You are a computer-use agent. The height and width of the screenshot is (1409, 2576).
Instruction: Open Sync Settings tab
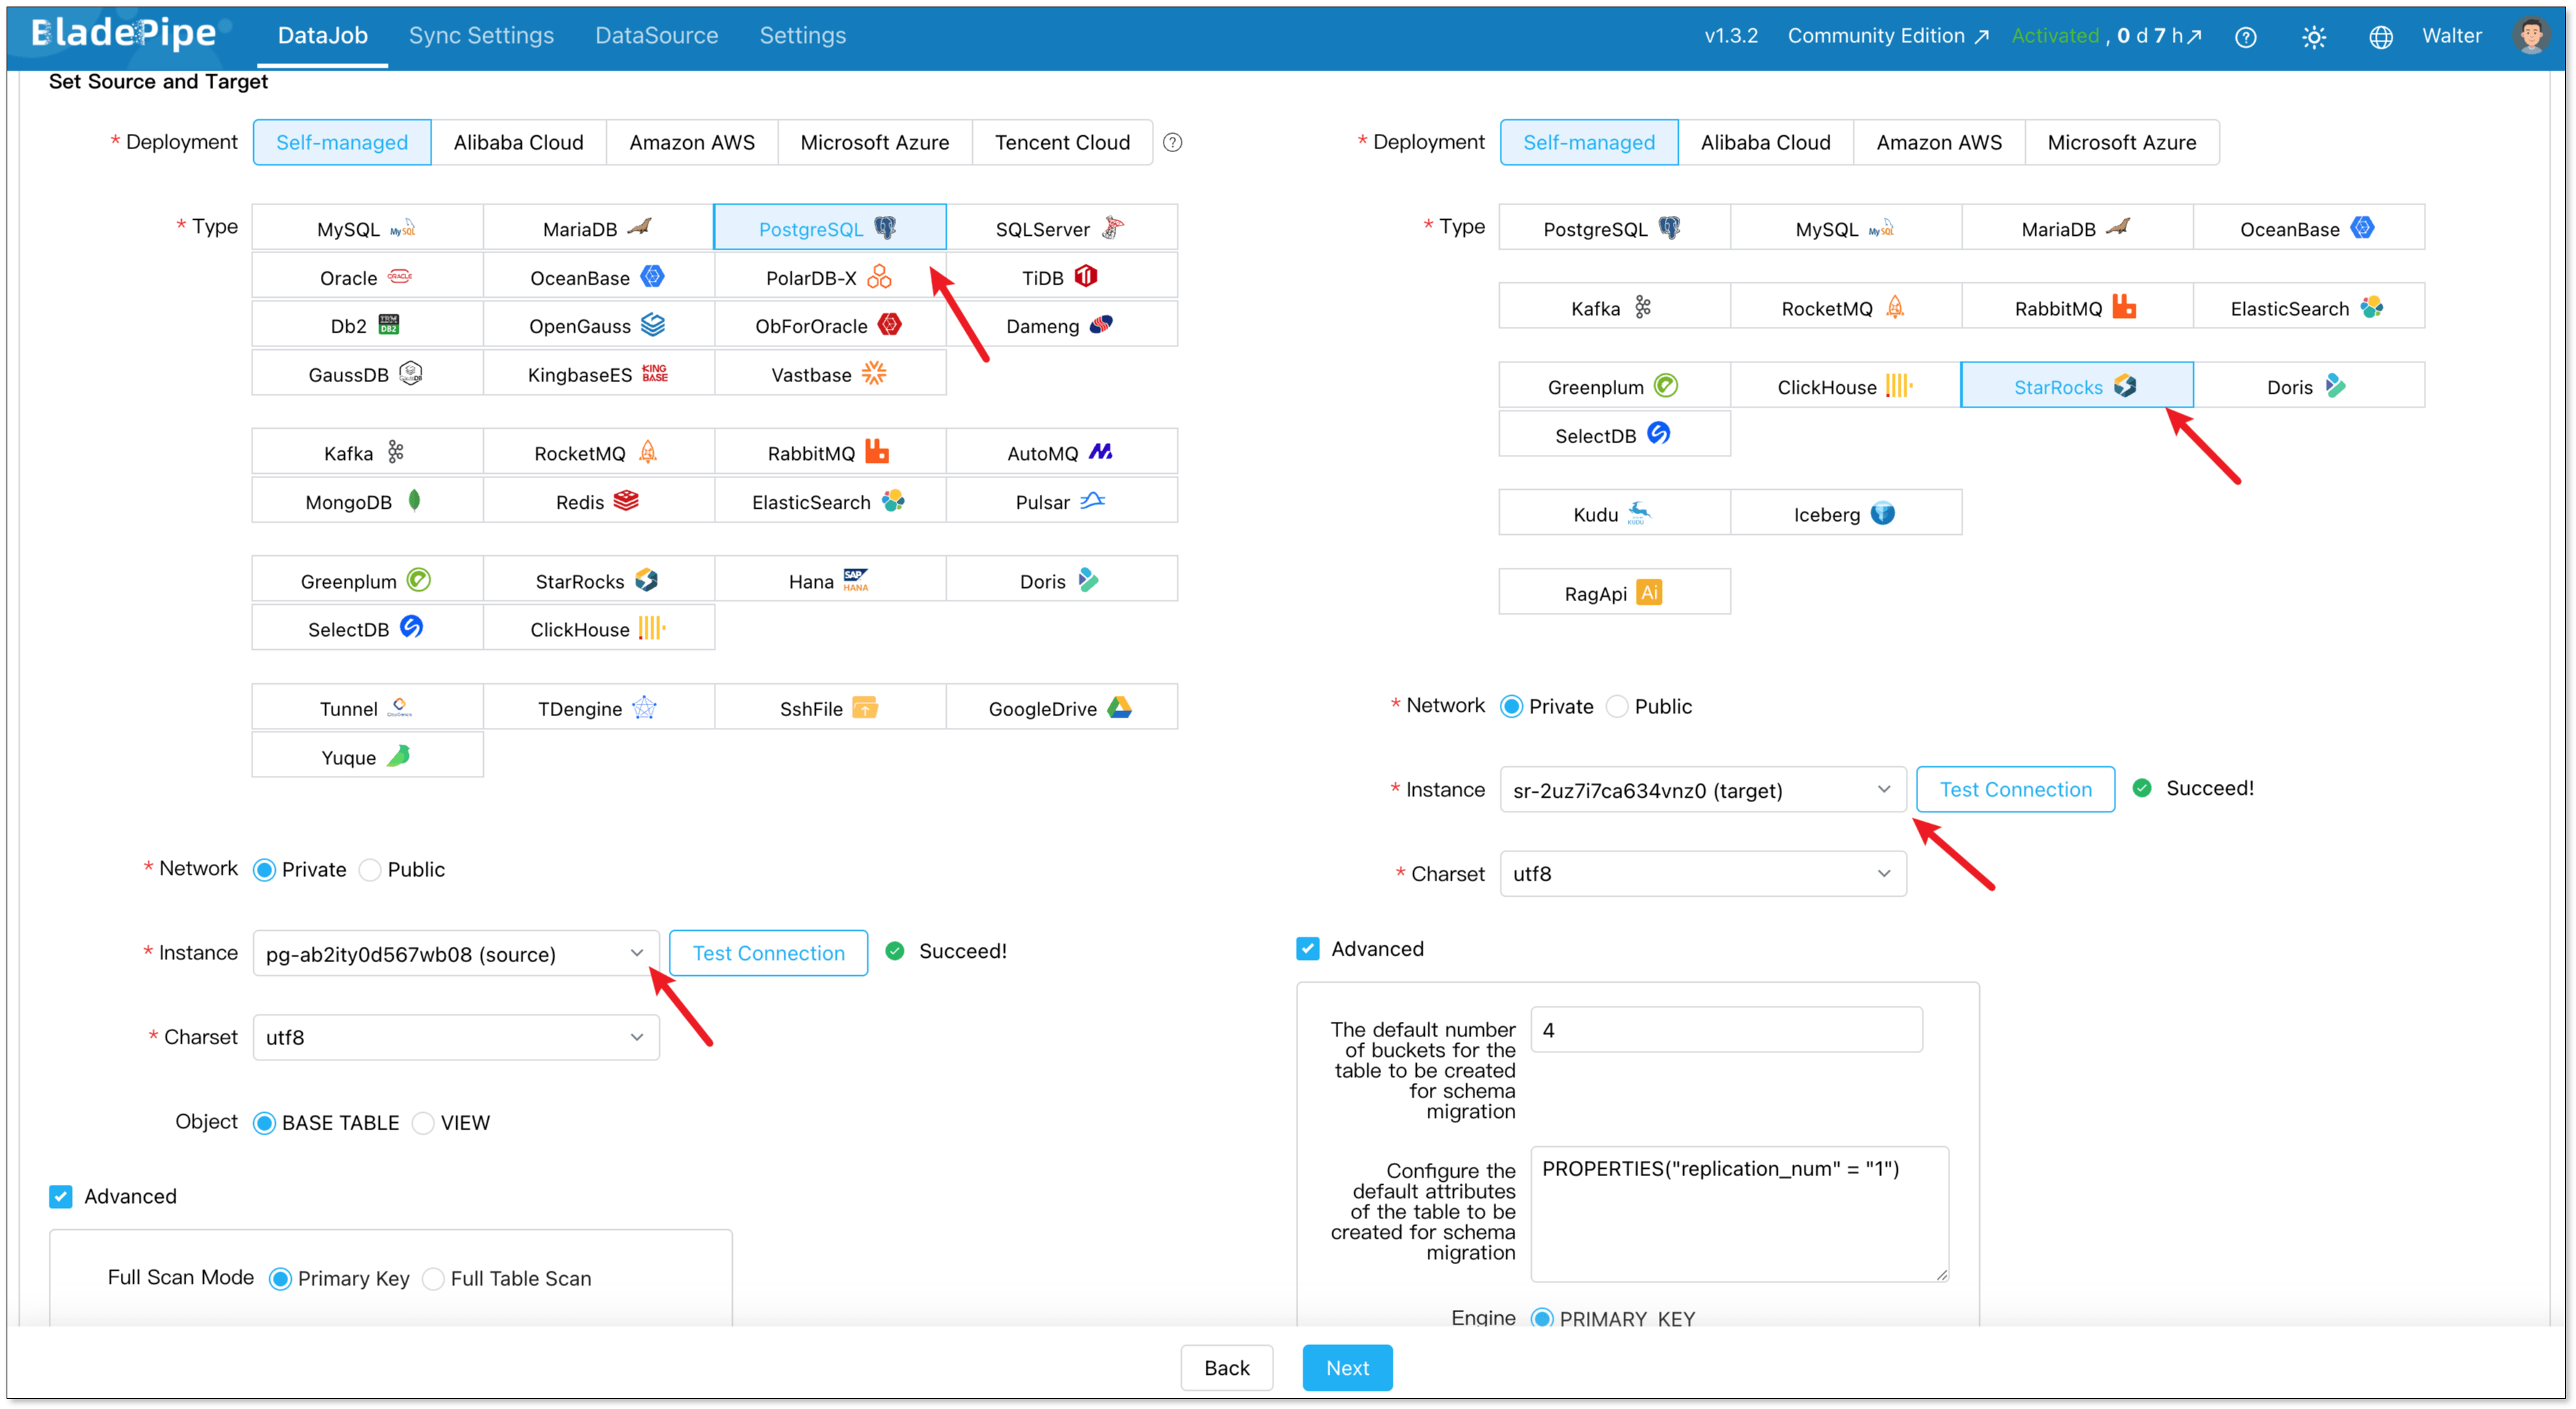pyautogui.click(x=481, y=36)
